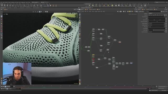The height and width of the screenshot is (94, 168).
Task: Select the Platonic Solids shelf tool
Action: pos(41,6)
